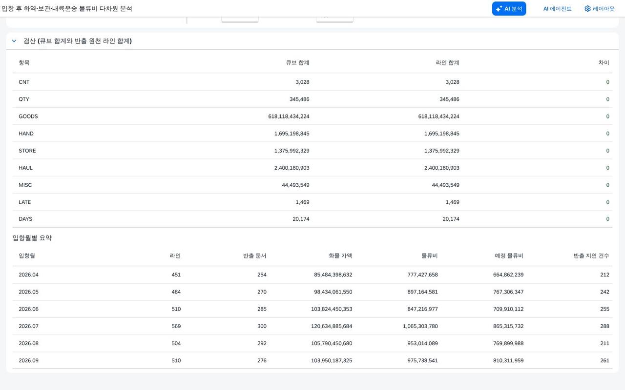625x390 pixels.
Task: Select the LATE row label
Action: 25,202
